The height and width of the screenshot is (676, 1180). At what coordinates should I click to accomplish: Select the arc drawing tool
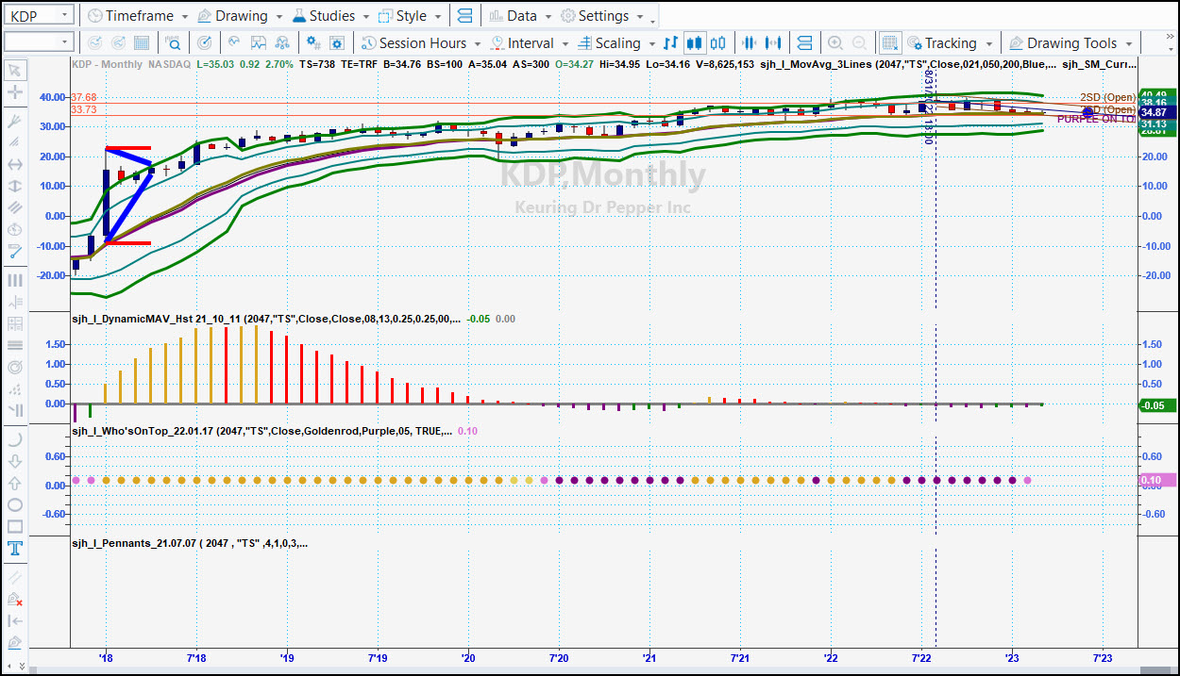click(14, 439)
